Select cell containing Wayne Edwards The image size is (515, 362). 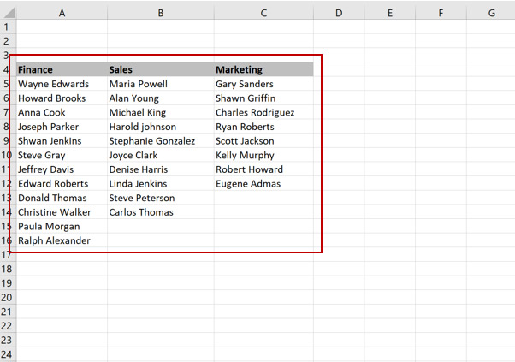tap(62, 84)
